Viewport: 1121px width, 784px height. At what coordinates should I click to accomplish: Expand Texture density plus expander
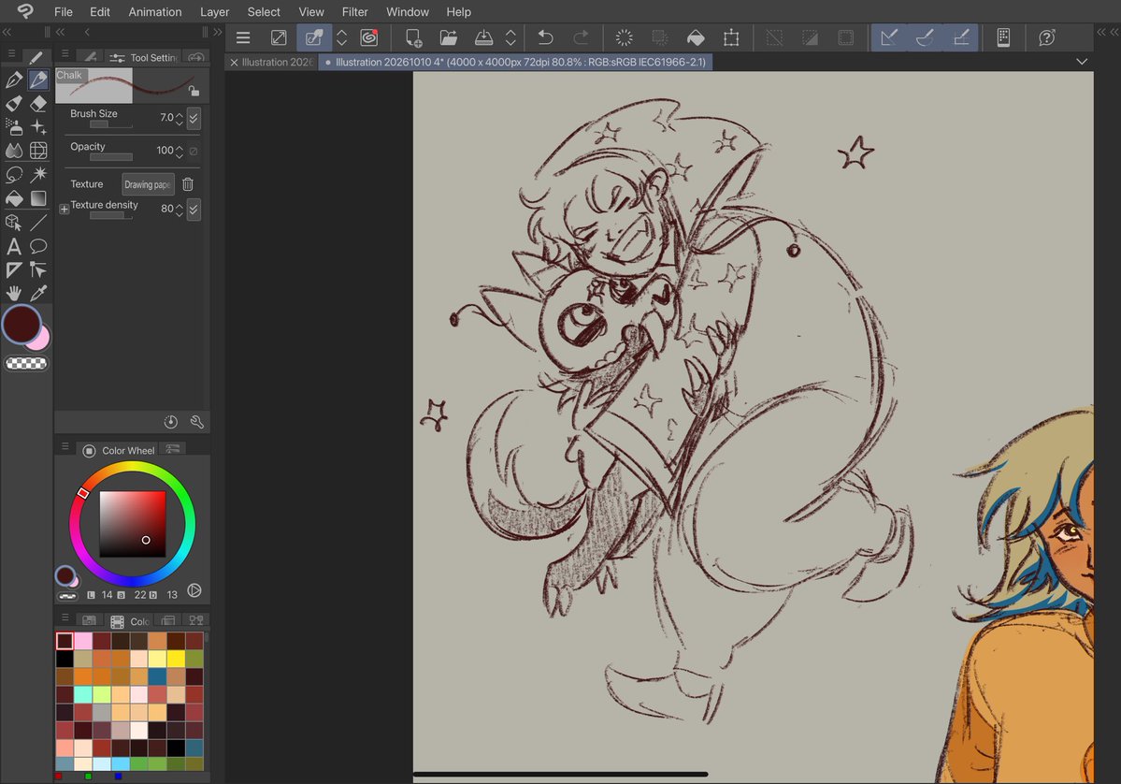64,210
